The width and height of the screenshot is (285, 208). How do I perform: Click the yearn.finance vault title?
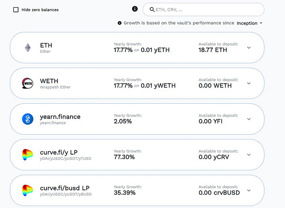coord(60,117)
